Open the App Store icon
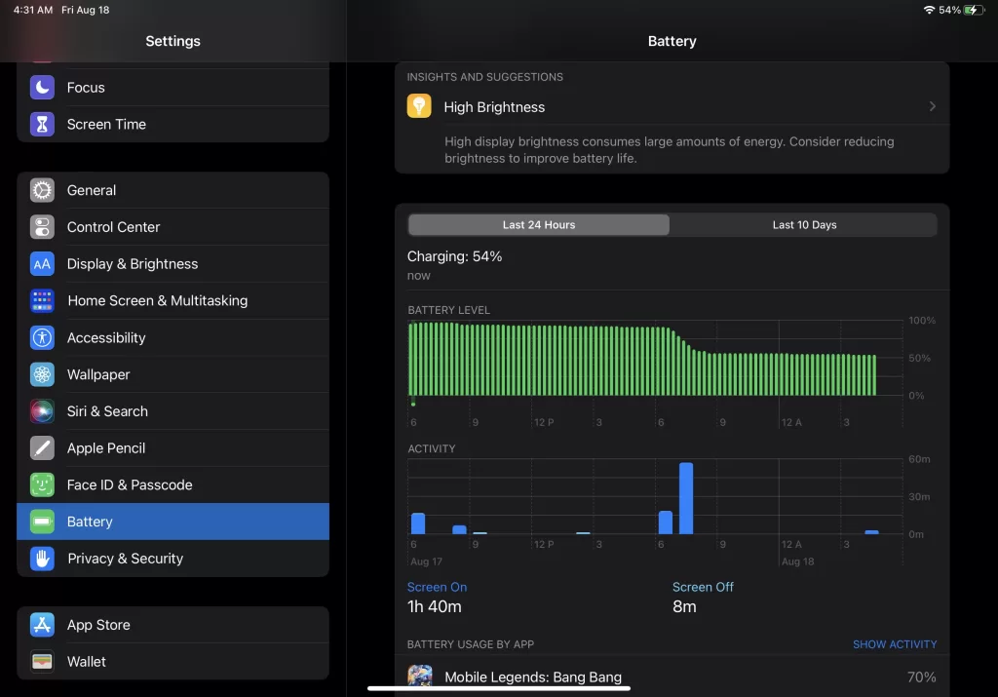Viewport: 998px width, 697px height. tap(42, 625)
